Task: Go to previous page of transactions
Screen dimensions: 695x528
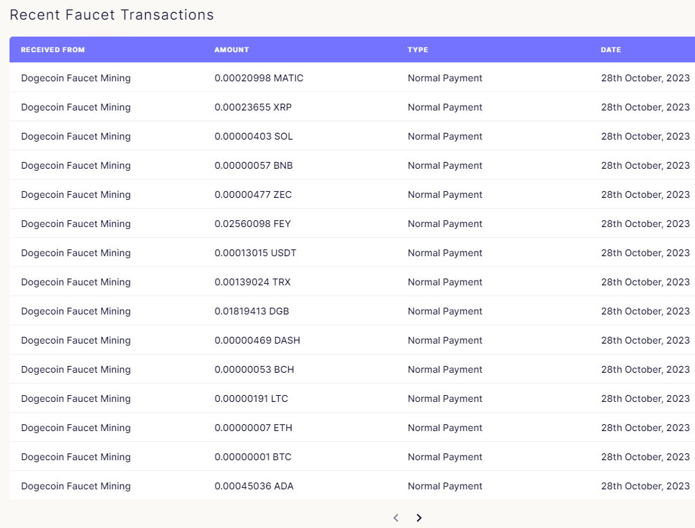Action: [x=396, y=517]
